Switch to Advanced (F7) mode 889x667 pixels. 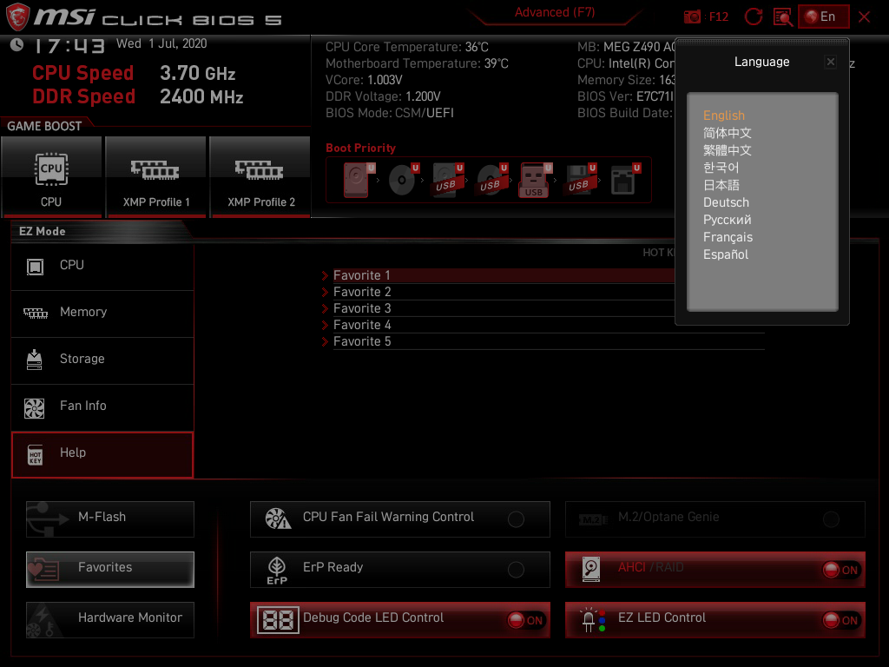[x=555, y=12]
